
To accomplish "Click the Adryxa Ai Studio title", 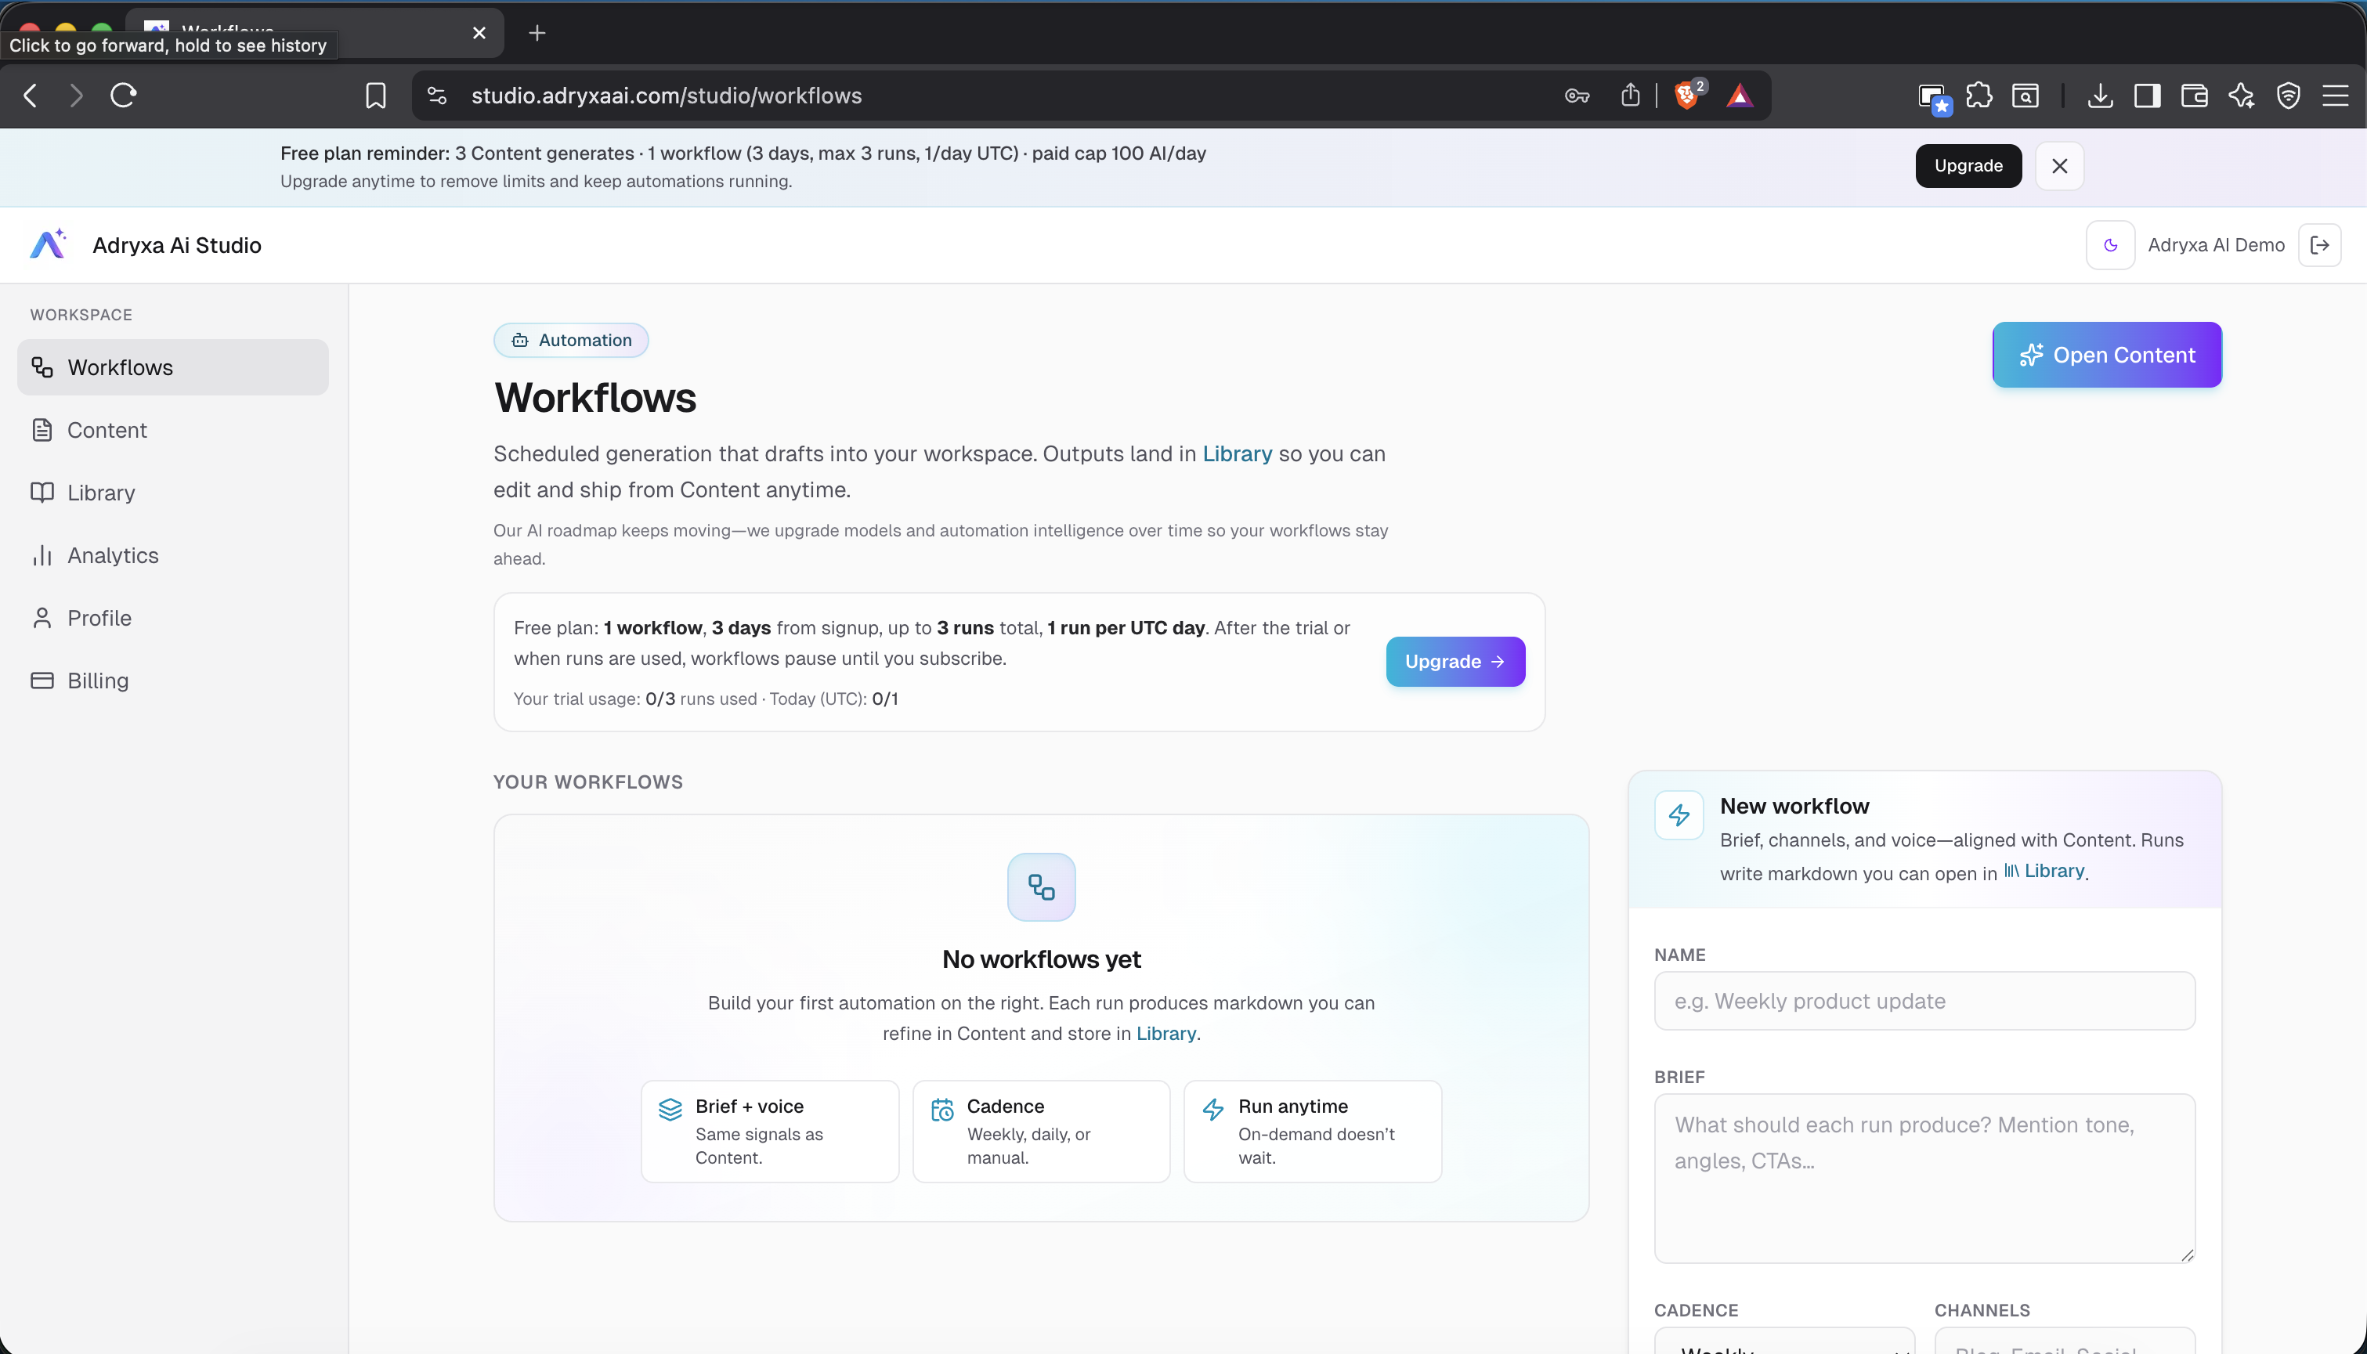I will click(177, 246).
